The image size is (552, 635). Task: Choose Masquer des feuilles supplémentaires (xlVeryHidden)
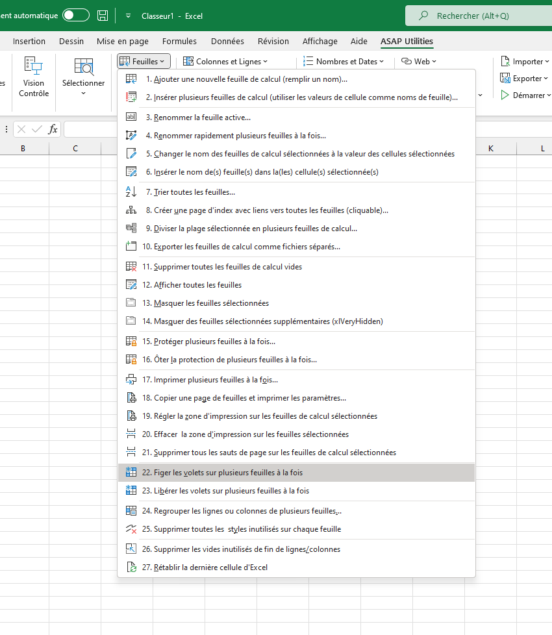[296, 321]
